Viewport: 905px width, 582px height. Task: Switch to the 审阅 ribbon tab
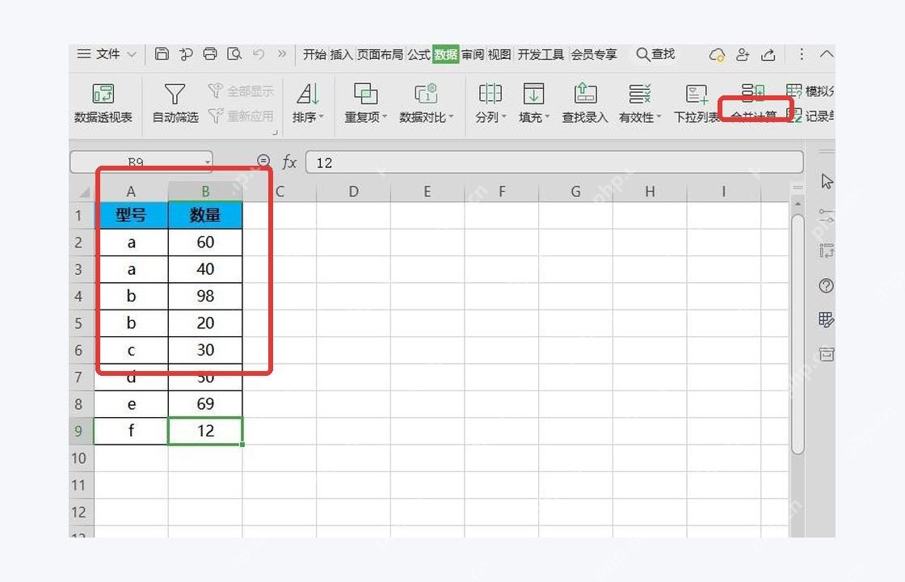473,54
